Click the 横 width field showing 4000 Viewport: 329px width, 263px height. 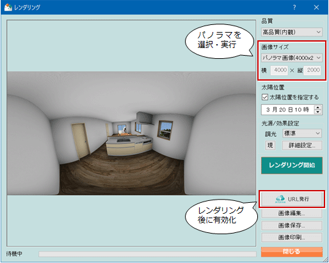click(x=279, y=70)
